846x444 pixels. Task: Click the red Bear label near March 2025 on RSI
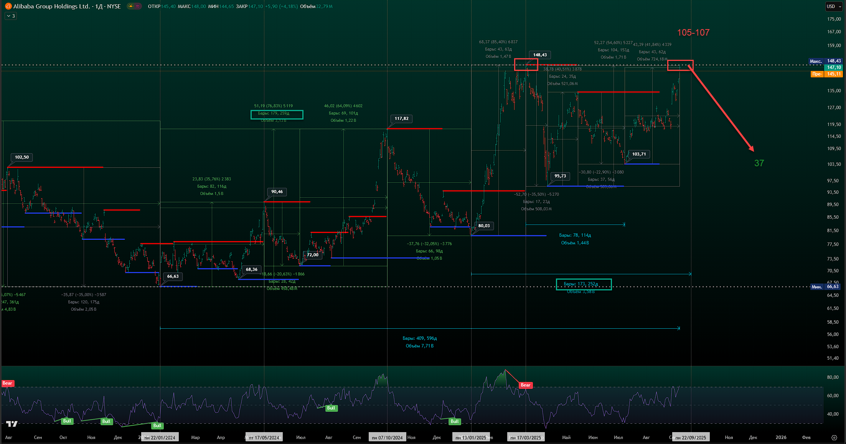coord(525,385)
